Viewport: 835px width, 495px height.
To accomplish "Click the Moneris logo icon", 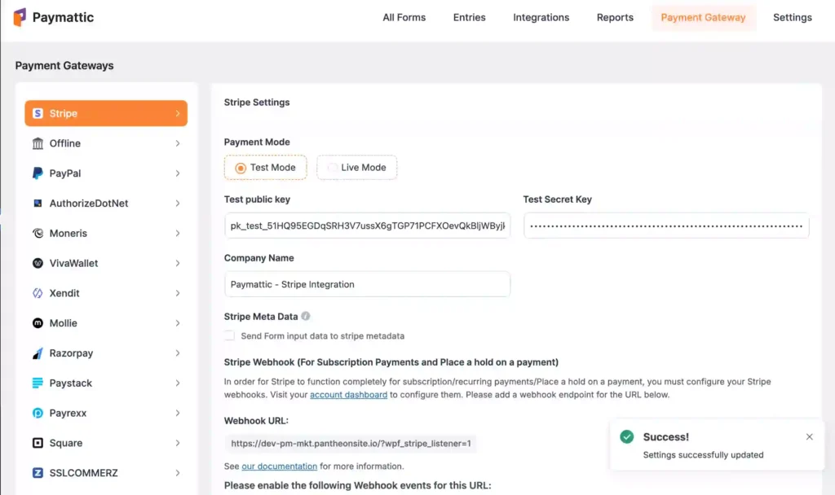I will (38, 233).
